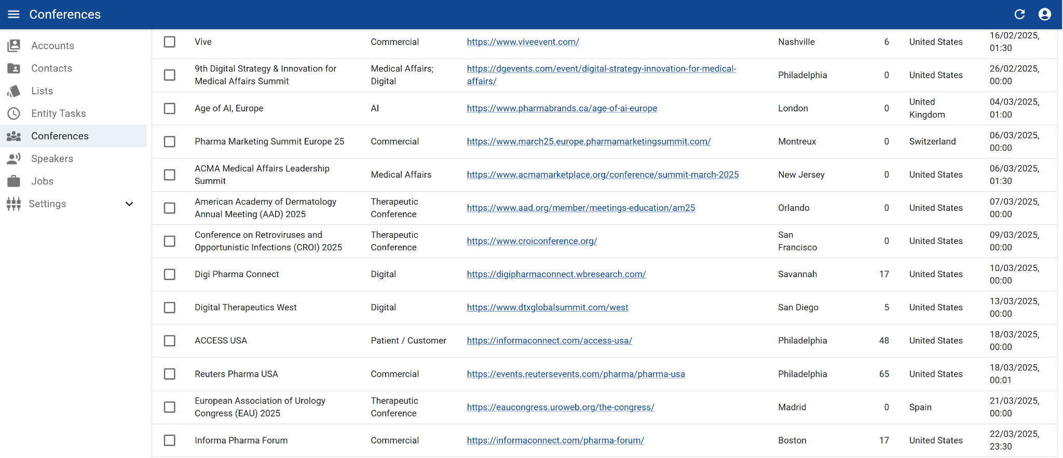The image size is (1063, 458).
Task: Open the hamburger navigation menu
Action: [x=14, y=14]
